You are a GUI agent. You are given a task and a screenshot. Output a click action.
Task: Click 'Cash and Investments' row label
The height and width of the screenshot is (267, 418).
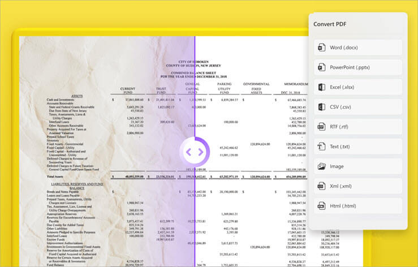[61, 100]
